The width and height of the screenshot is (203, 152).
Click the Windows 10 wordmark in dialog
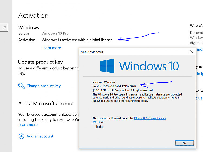pos(149,66)
